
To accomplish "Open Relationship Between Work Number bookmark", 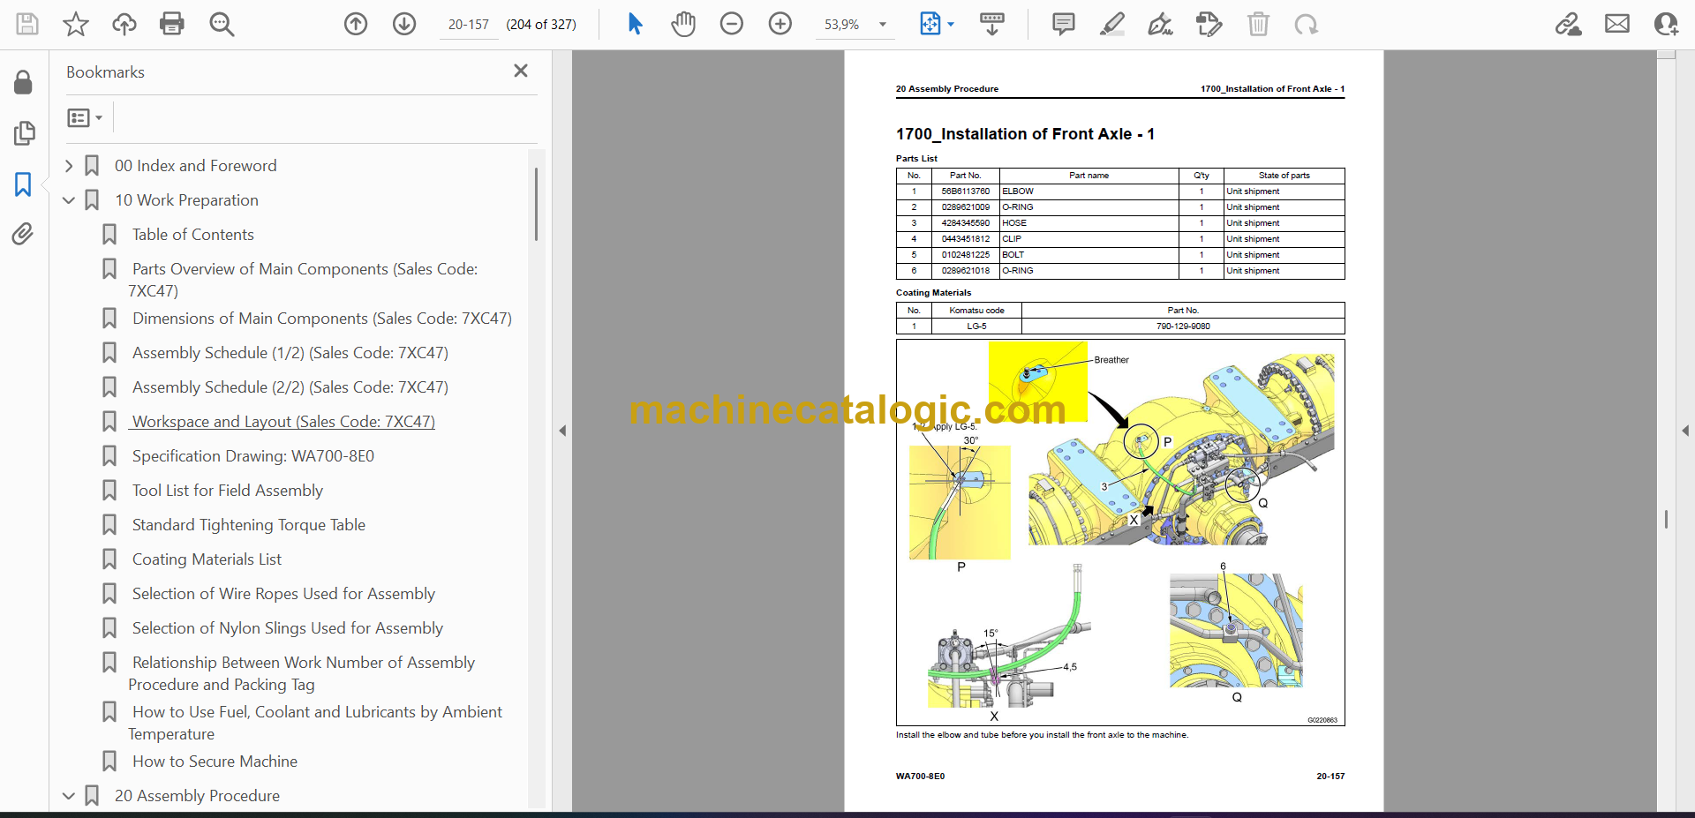I will [x=302, y=673].
